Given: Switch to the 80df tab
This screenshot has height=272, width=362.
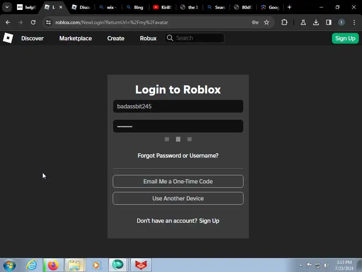Looking at the screenshot, I should [243, 7].
